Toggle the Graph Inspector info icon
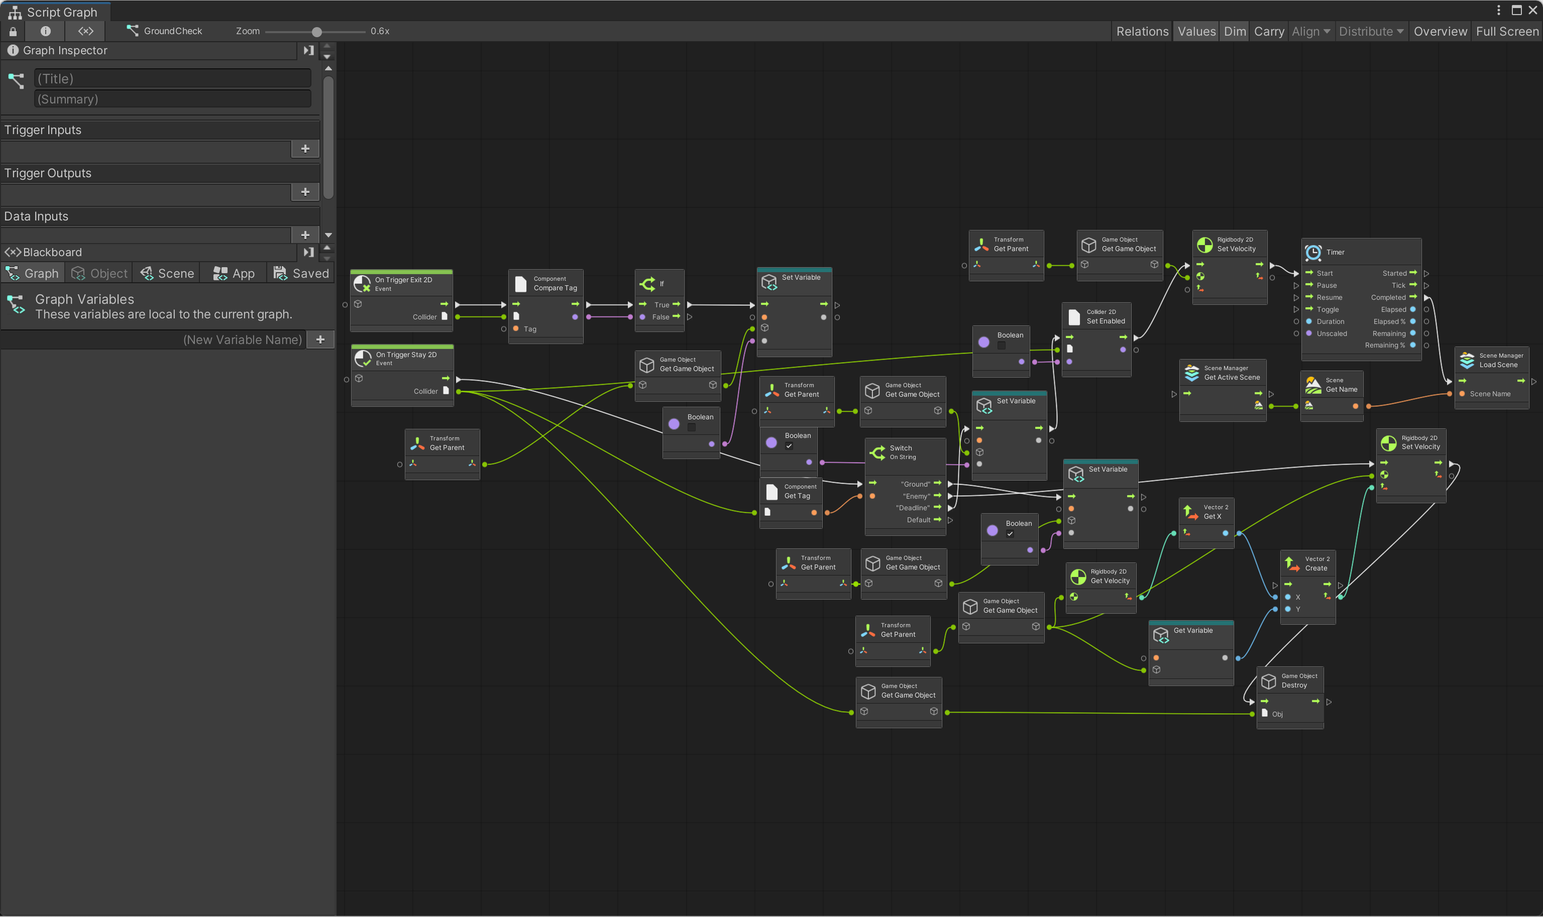This screenshot has height=917, width=1543. tap(45, 31)
